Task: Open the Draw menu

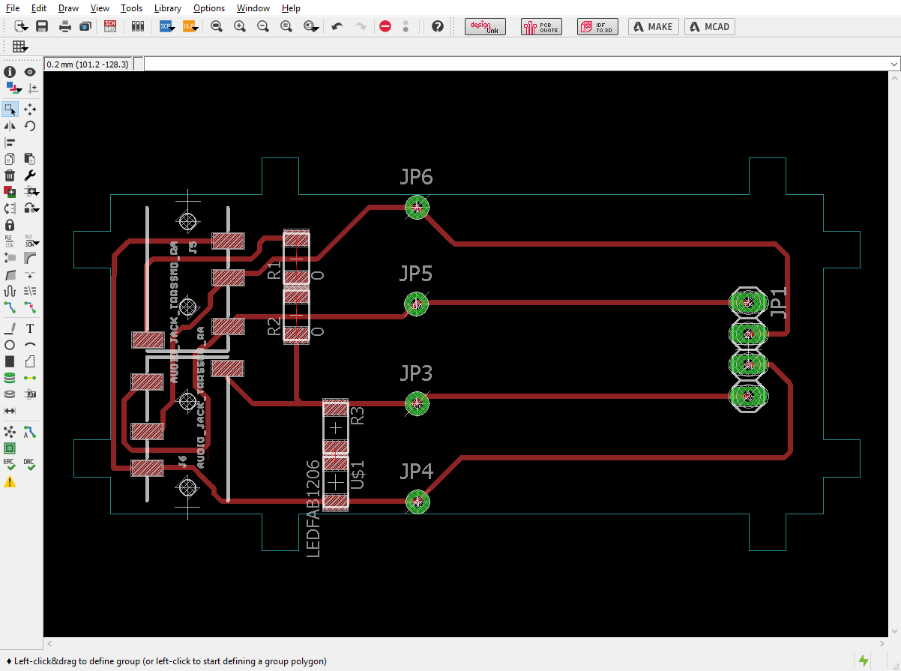Action: [68, 8]
